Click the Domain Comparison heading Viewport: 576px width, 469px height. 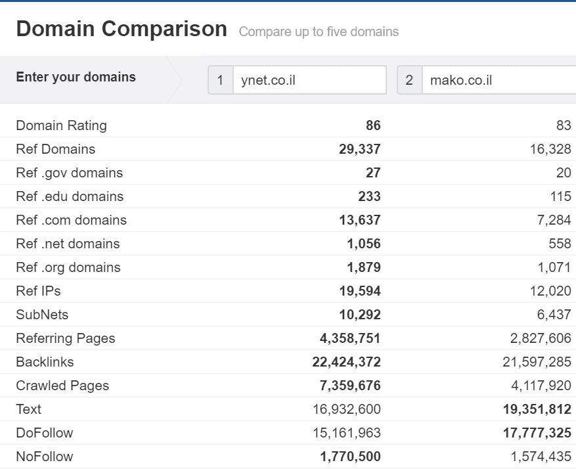coord(122,29)
